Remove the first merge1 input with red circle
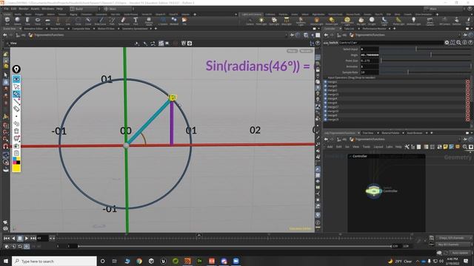This screenshot has width=474, height=266. point(467,82)
